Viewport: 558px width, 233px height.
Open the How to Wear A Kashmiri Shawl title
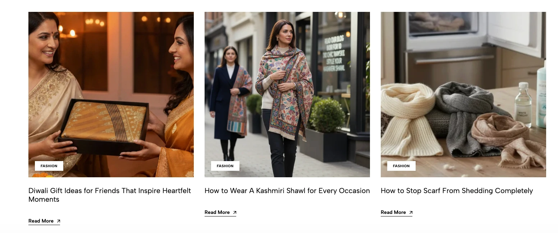pyautogui.click(x=287, y=191)
